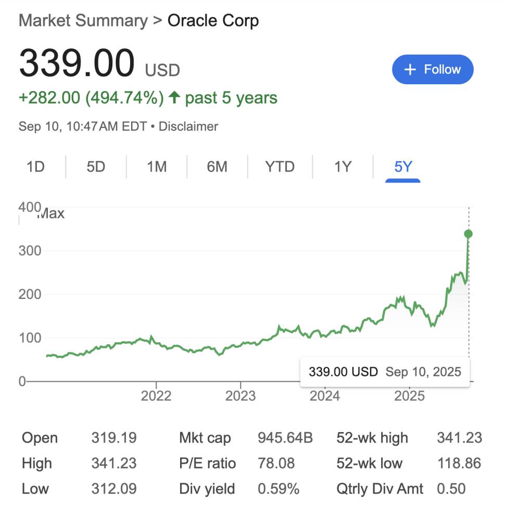The width and height of the screenshot is (507, 520).
Task: Select the 1M chart range
Action: pyautogui.click(x=156, y=167)
